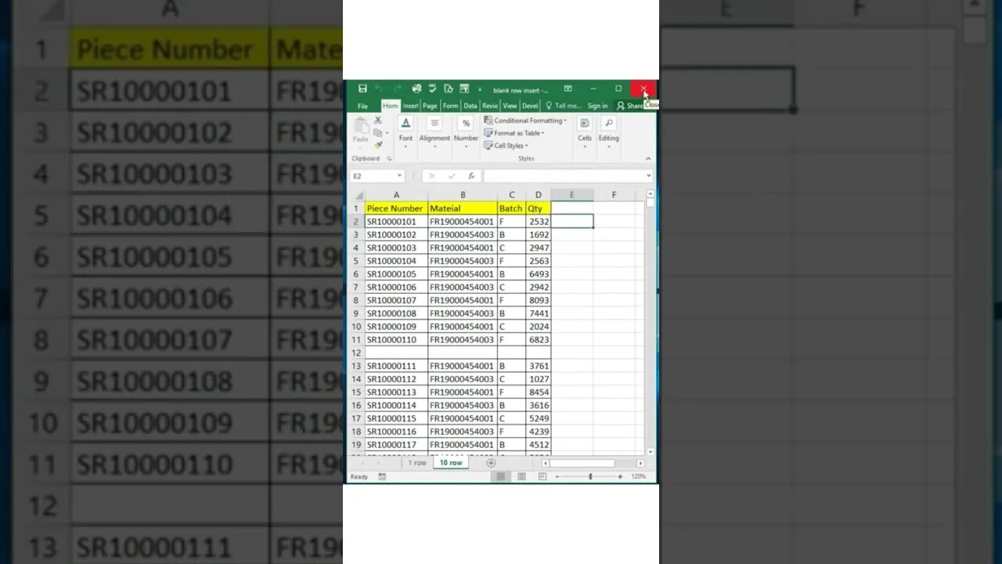Open the Name Box dropdown arrow
Image resolution: width=1002 pixels, height=564 pixels.
tap(399, 176)
